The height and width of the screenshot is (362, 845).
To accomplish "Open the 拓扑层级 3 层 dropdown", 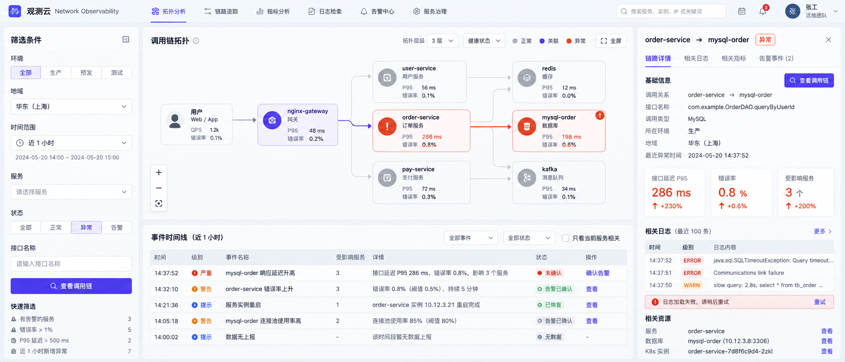I will click(x=442, y=41).
